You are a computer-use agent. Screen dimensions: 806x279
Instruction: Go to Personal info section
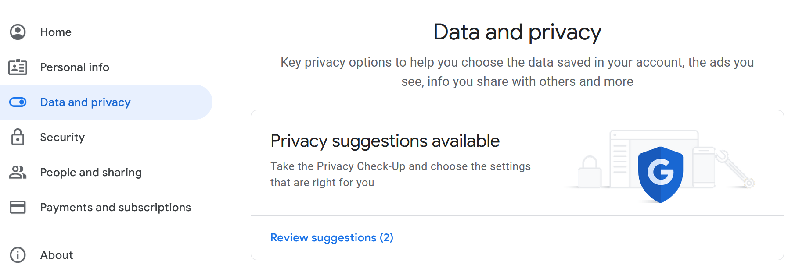(75, 67)
